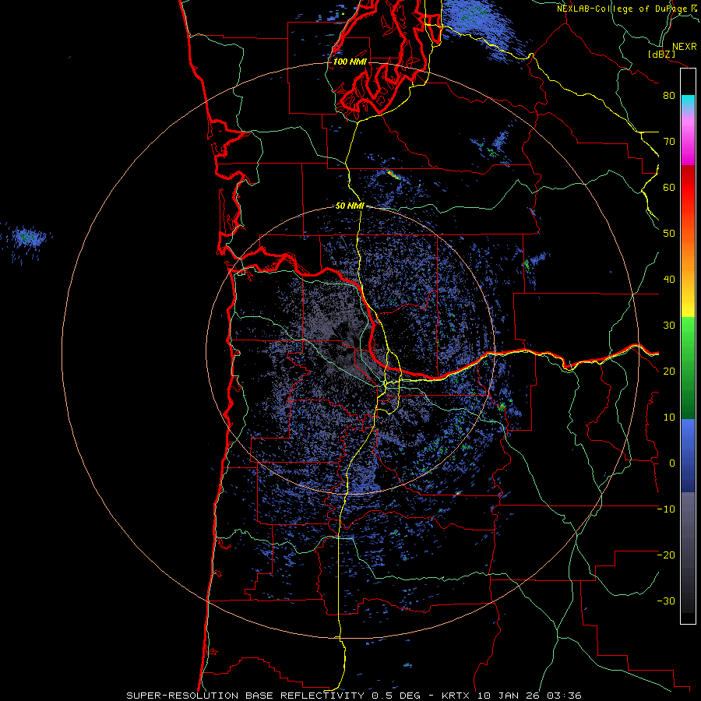Click the [dBZ] units label
Screen dimensions: 701x701
point(661,54)
